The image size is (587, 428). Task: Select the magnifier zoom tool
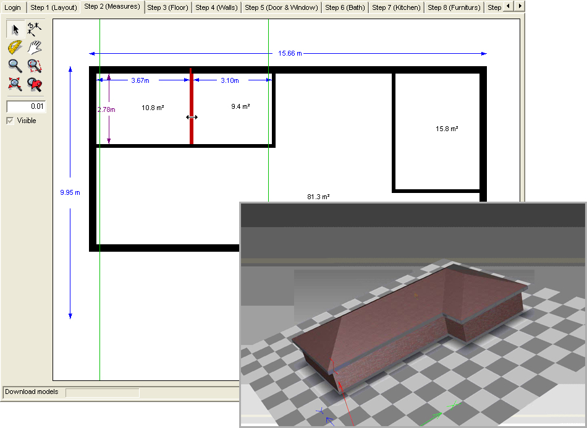15,66
